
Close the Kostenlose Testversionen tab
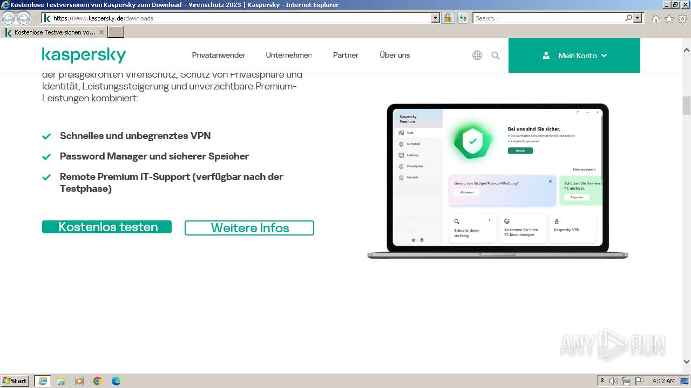(101, 32)
